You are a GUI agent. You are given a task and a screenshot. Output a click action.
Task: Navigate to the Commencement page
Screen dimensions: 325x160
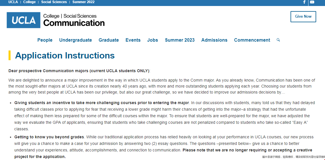point(252,40)
